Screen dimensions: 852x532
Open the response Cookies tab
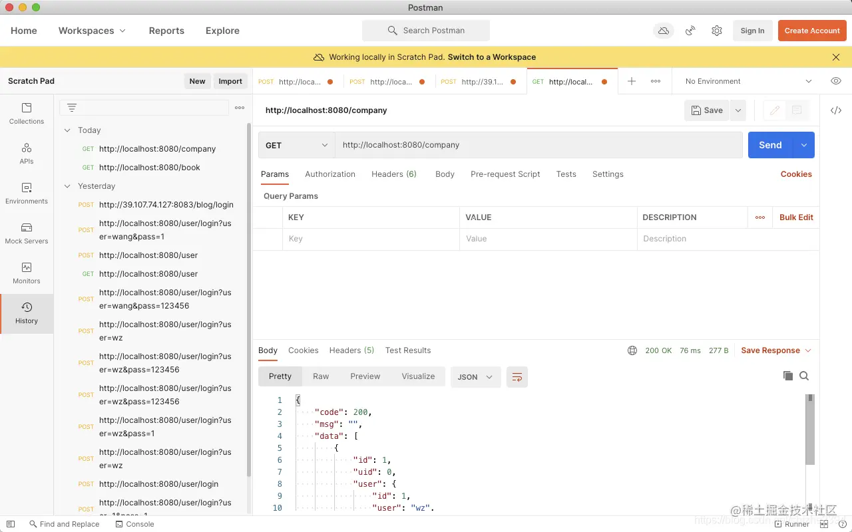pos(304,350)
